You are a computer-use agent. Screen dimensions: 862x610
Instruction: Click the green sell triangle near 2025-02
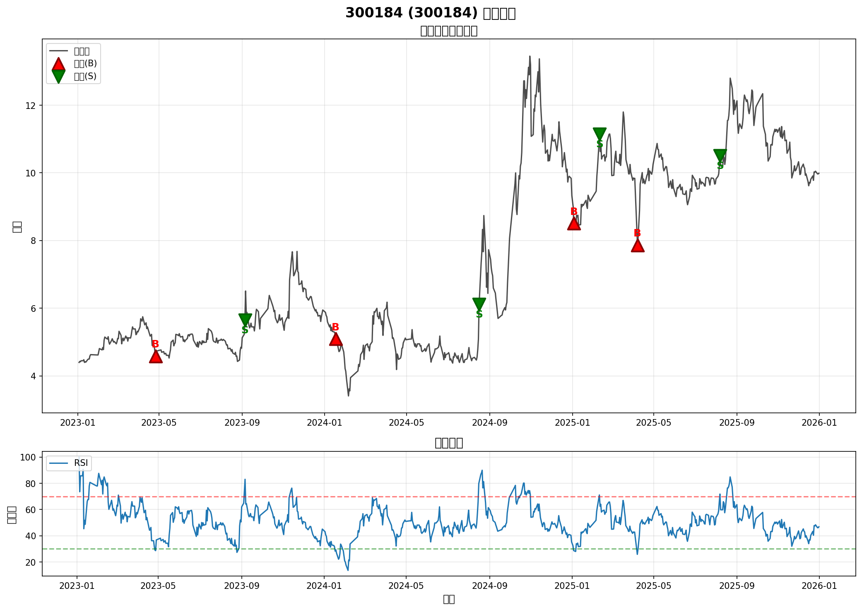600,133
